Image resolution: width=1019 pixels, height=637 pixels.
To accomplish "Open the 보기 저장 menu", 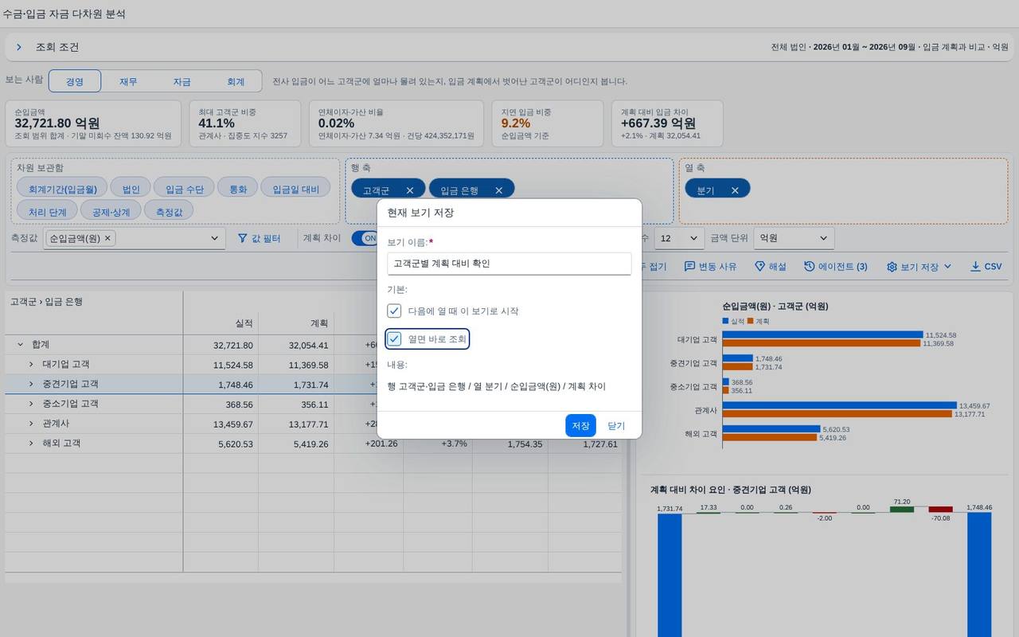I will pos(919,267).
